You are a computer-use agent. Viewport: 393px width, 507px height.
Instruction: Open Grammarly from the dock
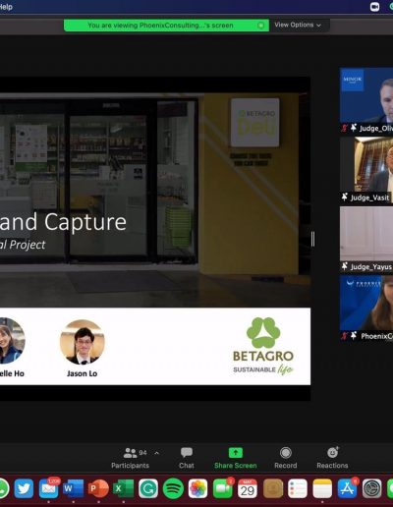coord(148,488)
